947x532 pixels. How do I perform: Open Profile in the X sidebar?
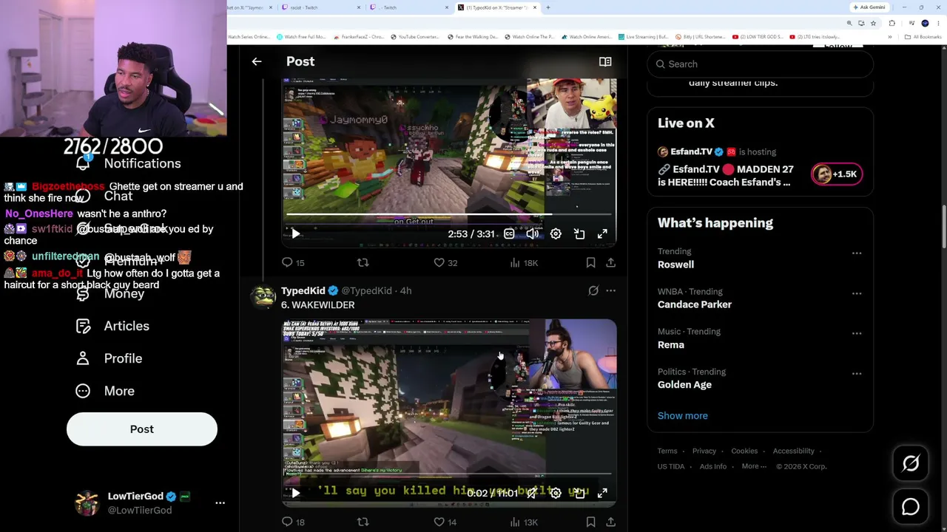click(109, 358)
